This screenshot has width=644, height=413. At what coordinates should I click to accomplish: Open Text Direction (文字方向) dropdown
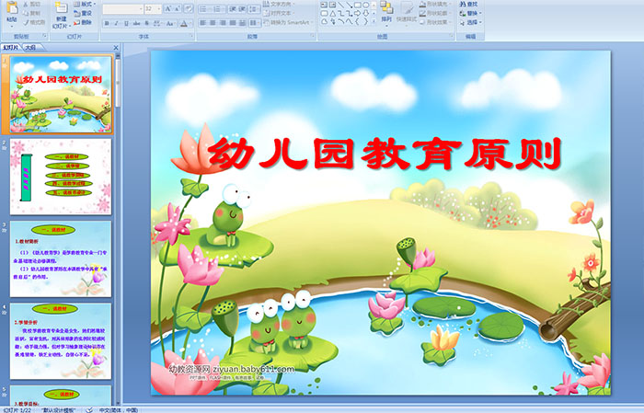[279, 4]
